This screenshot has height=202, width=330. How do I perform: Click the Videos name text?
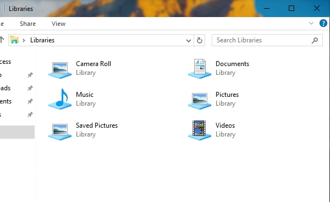pos(225,125)
